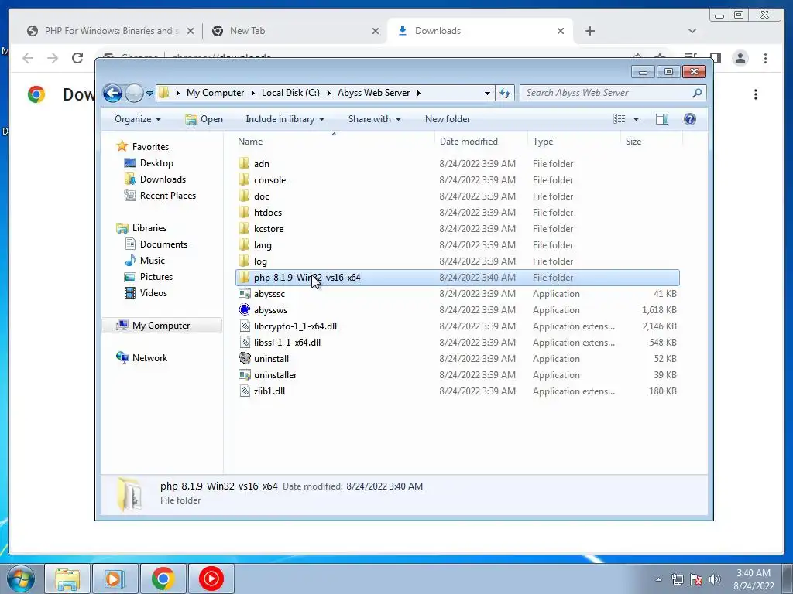Expand the Include in library menu
The height and width of the screenshot is (594, 793).
[x=285, y=119]
